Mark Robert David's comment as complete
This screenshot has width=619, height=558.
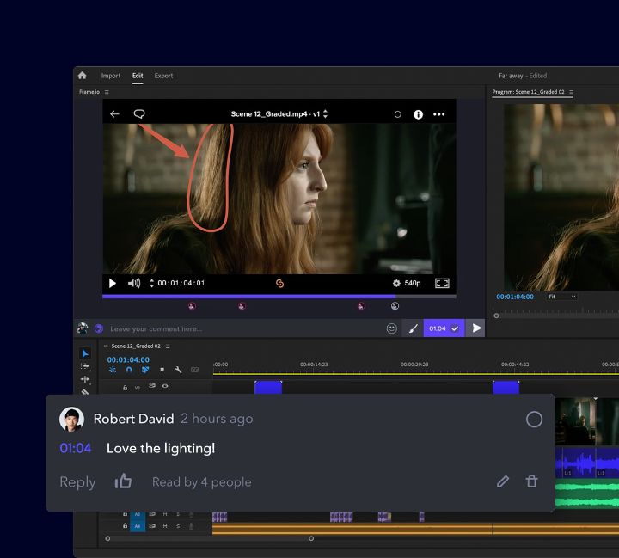click(534, 420)
